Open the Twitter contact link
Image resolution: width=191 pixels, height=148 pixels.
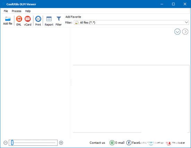[x=159, y=143]
